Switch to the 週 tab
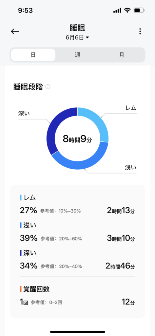The width and height of the screenshot is (155, 336). pos(77,55)
